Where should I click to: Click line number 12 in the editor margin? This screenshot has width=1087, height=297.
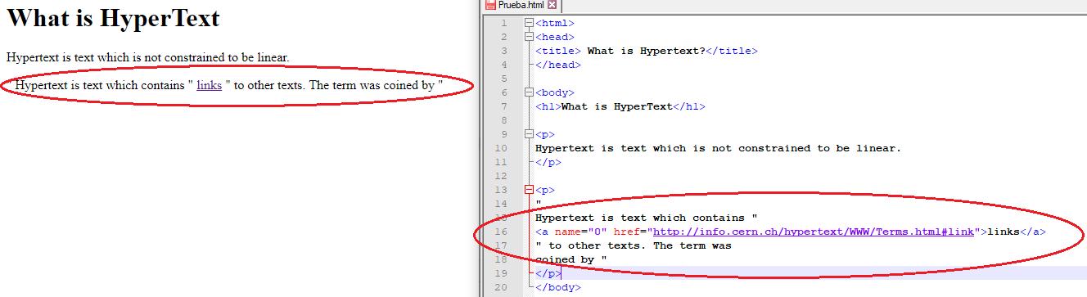point(501,176)
